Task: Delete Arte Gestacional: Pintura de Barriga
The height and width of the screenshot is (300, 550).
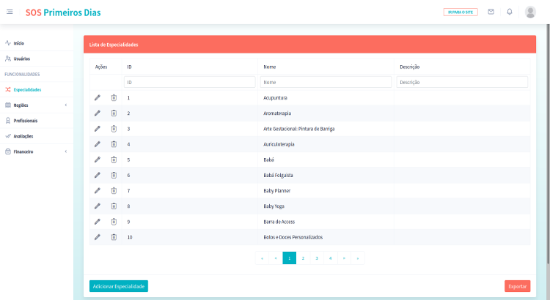Action: coord(114,129)
